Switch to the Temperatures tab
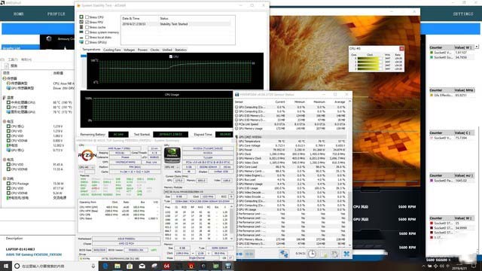482x271 pixels. [x=91, y=50]
